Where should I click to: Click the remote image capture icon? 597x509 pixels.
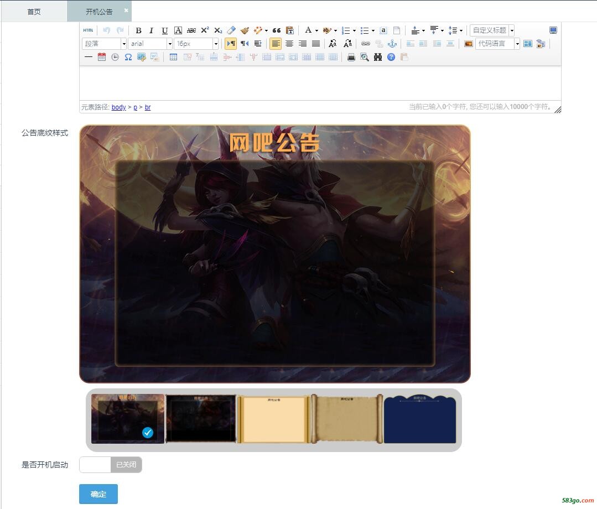pos(541,44)
